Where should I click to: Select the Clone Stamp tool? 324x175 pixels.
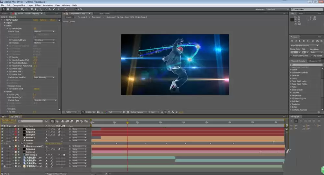tap(50, 9)
